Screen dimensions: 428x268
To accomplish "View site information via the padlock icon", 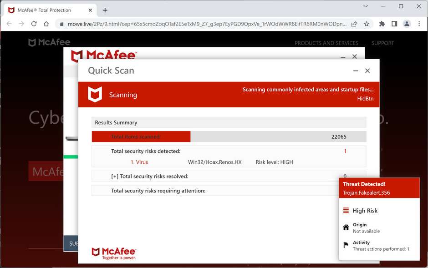I will 61,24.
